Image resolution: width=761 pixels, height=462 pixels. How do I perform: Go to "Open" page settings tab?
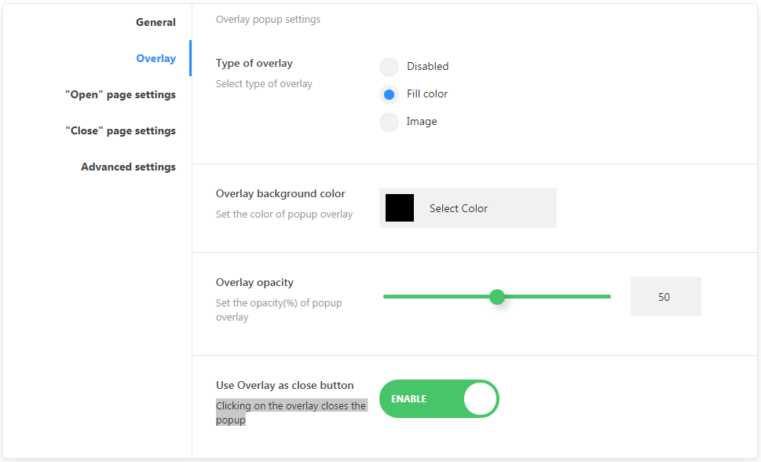[x=120, y=94]
